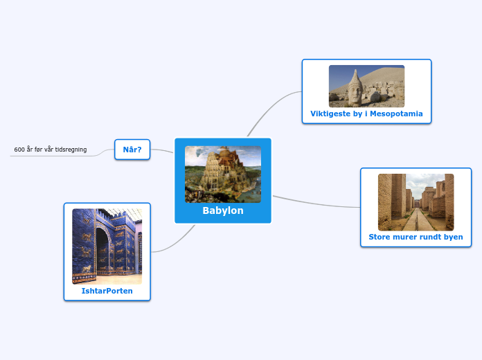The width and height of the screenshot is (482, 360).
Task: Select the Store murer rundt byen node
Action: pyautogui.click(x=416, y=208)
